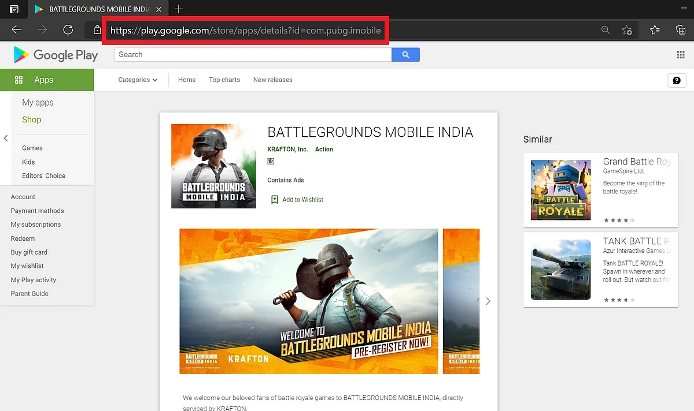Screen dimensions: 694x411
Task: Click the Grand Battle Royale star rating
Action: 619,221
